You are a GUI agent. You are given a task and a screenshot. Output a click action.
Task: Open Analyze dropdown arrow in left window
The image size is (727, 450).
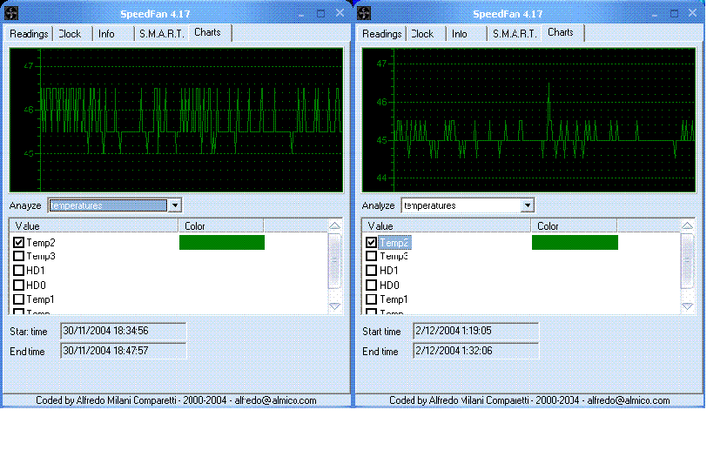pos(175,205)
